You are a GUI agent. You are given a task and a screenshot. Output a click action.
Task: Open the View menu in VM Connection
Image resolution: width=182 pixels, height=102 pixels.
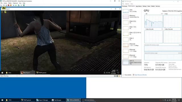20,3
